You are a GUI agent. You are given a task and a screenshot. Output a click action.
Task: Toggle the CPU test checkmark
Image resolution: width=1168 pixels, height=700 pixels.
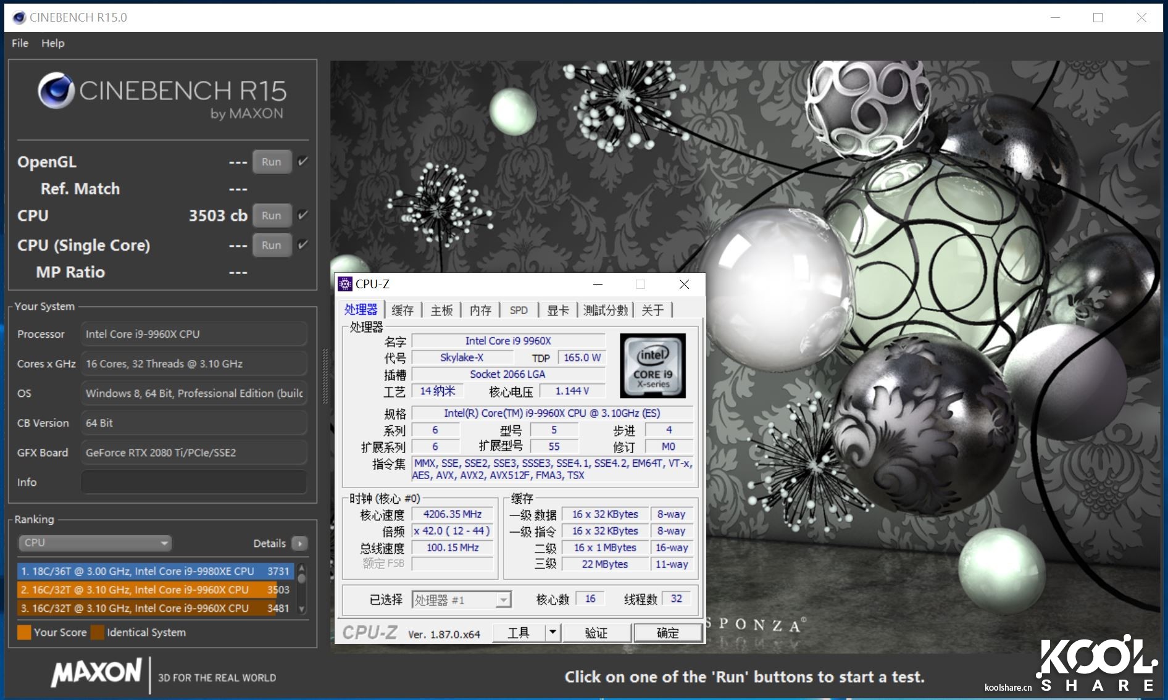(302, 215)
